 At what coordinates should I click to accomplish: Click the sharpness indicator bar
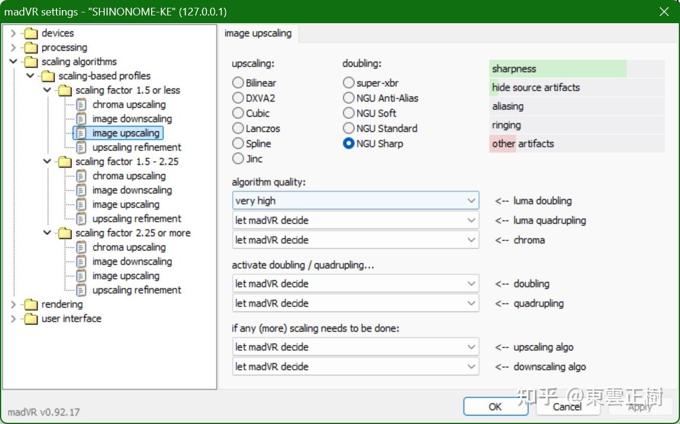577,68
